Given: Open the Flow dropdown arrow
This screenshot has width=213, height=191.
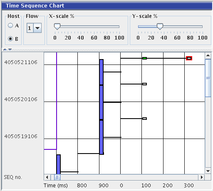Looking at the screenshot, I should point(37,28).
